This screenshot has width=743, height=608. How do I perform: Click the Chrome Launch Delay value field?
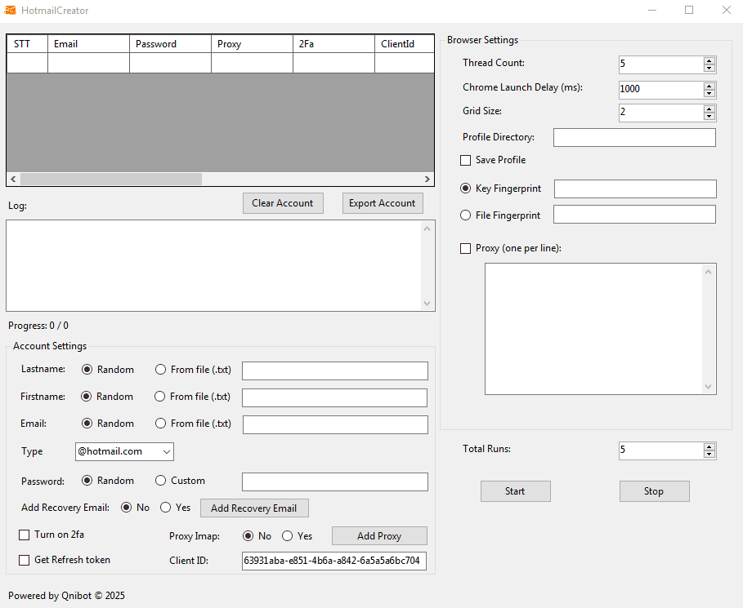click(661, 90)
